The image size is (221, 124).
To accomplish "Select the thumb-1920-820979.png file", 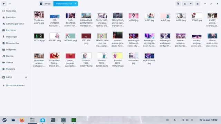I will pyautogui.click(x=86, y=55).
